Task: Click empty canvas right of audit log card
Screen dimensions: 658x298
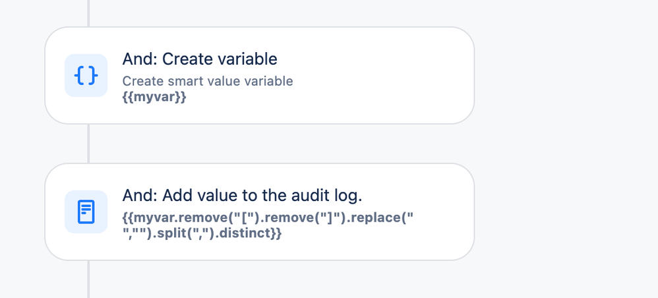Action: [560, 212]
